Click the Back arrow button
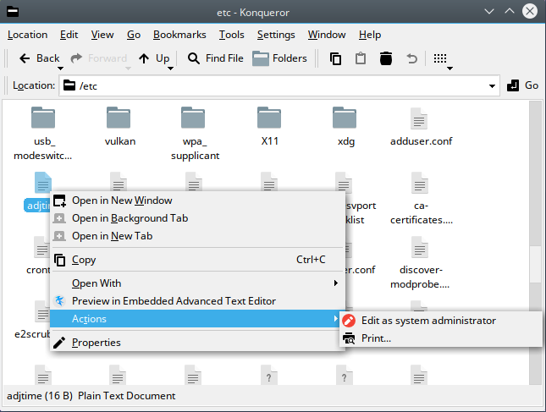The height and width of the screenshot is (412, 546). click(x=39, y=58)
